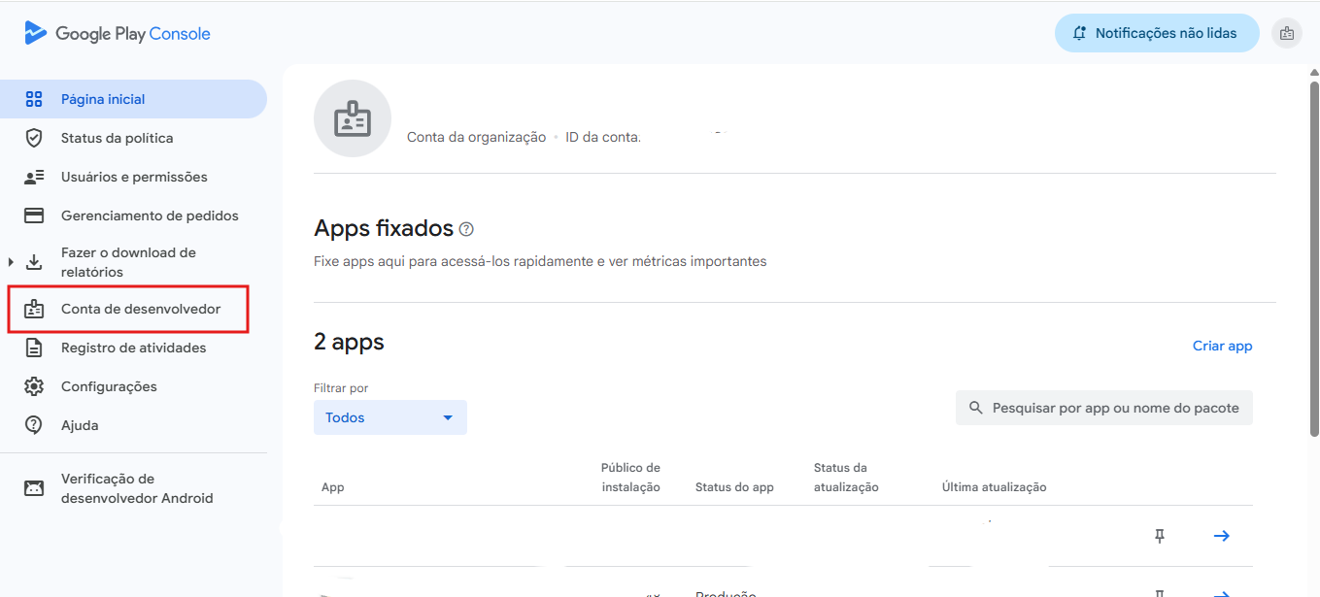Click the Status da política shield icon
Image resolution: width=1320 pixels, height=597 pixels.
tap(34, 138)
